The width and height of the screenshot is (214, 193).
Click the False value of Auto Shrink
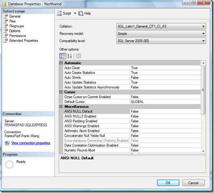click(135, 77)
